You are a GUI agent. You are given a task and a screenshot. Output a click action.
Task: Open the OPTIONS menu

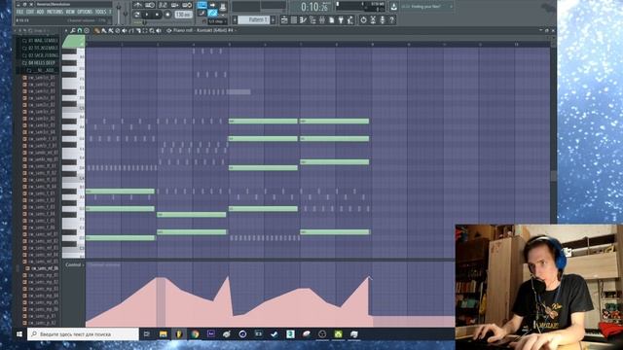tap(85, 12)
